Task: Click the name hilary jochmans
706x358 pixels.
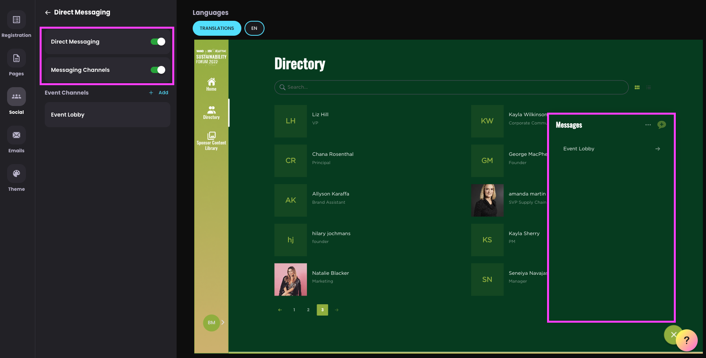Action: coord(331,234)
